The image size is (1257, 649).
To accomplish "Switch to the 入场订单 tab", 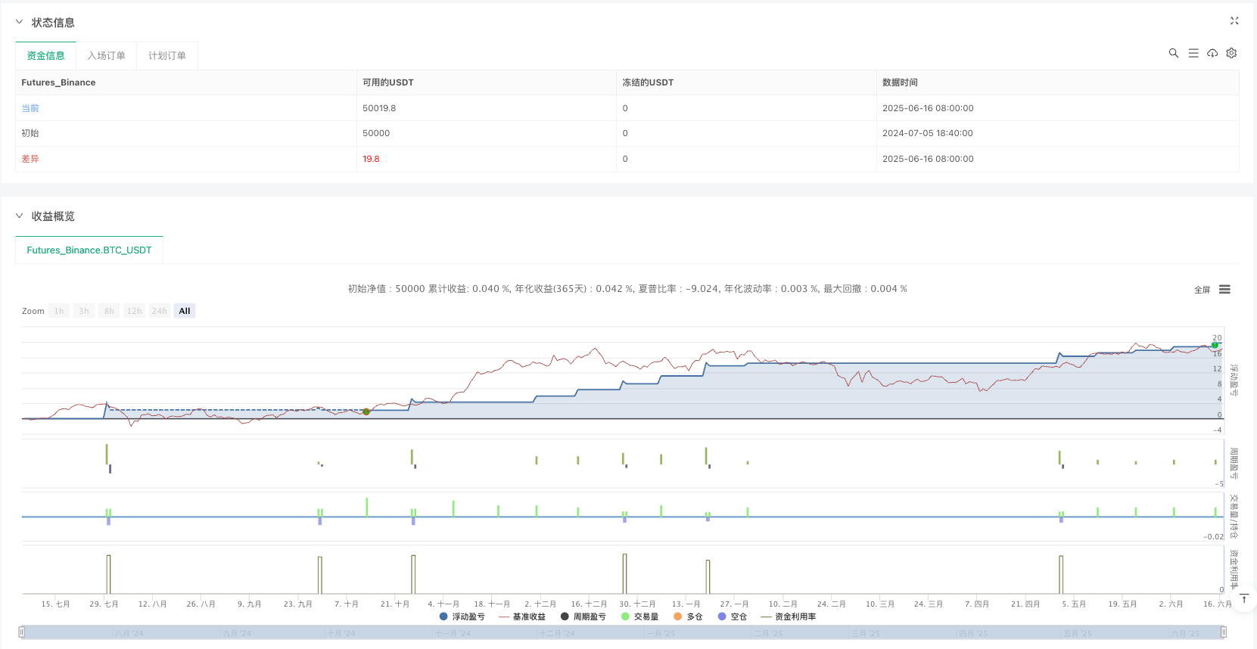I will (106, 56).
